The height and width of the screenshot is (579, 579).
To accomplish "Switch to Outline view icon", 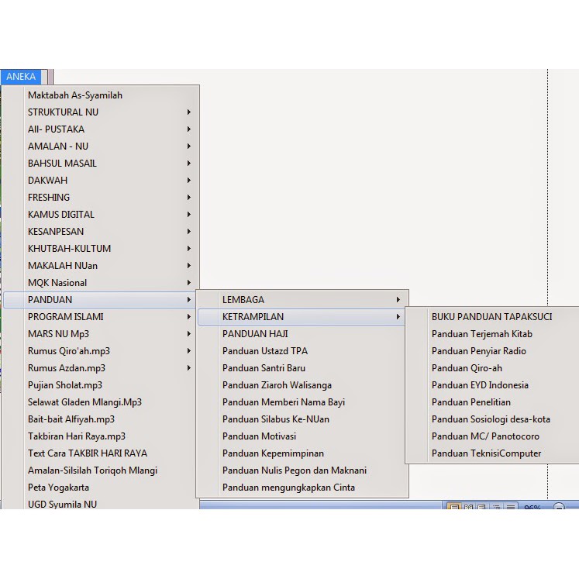I will click(496, 508).
